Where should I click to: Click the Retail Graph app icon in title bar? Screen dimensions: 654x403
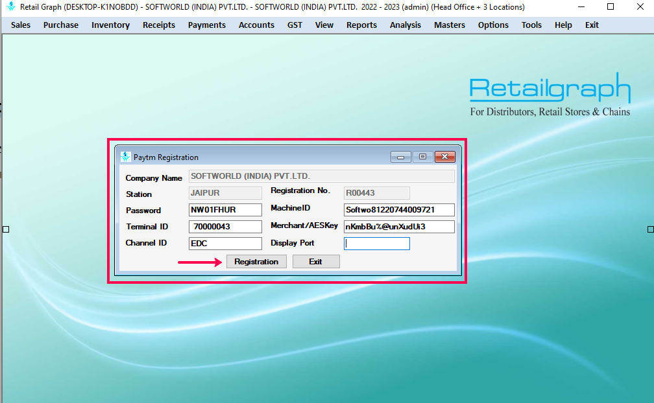pyautogui.click(x=11, y=6)
